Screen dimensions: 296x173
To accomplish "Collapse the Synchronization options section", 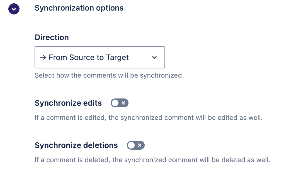I will (x=14, y=9).
